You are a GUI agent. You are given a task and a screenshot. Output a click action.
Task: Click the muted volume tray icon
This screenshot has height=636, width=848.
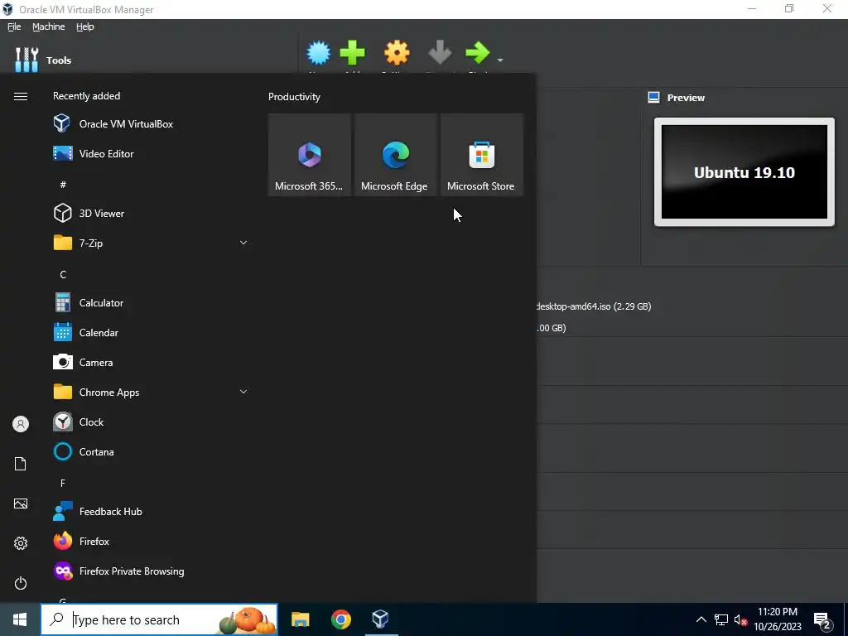coord(740,619)
